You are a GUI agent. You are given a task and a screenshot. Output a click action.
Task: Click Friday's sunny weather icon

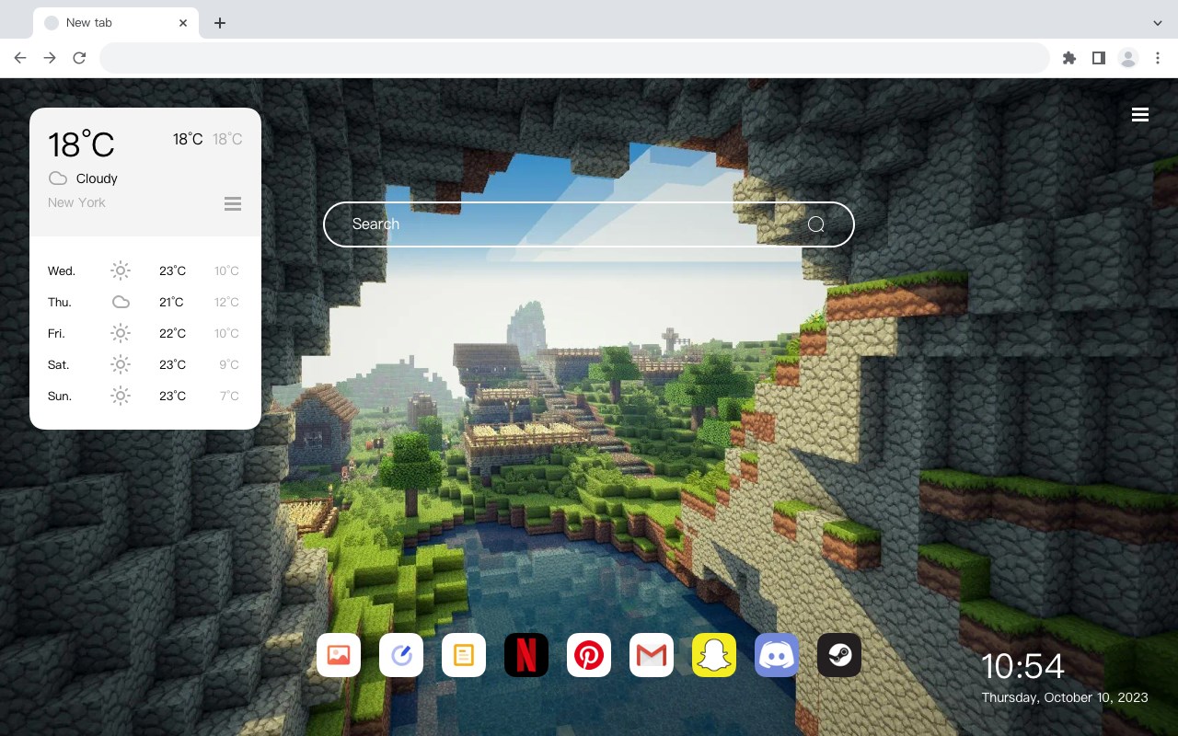pos(121,333)
